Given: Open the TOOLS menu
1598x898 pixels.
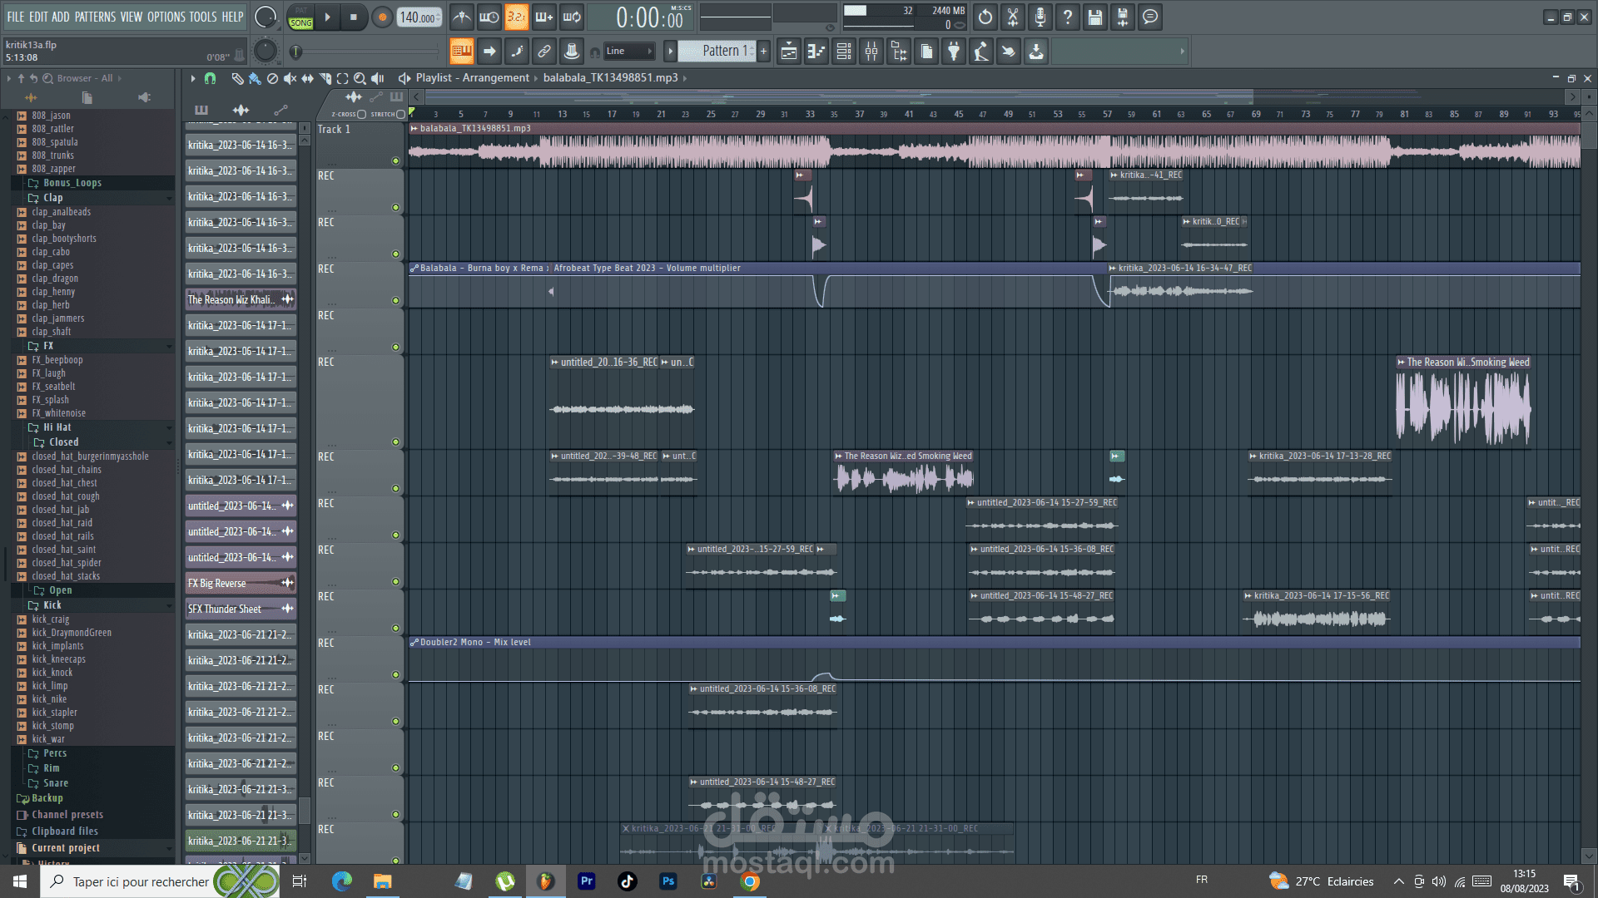Looking at the screenshot, I should pos(202,17).
